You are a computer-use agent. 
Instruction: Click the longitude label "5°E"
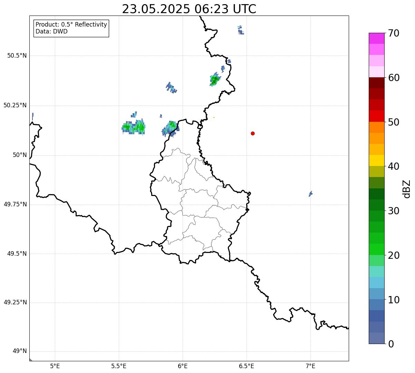pyautogui.click(x=55, y=366)
